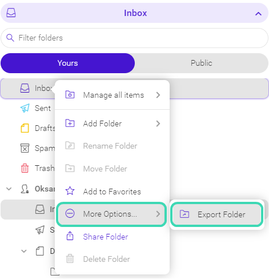Expand Manage all items submenu arrow
The height and width of the screenshot is (279, 269).
click(158, 95)
